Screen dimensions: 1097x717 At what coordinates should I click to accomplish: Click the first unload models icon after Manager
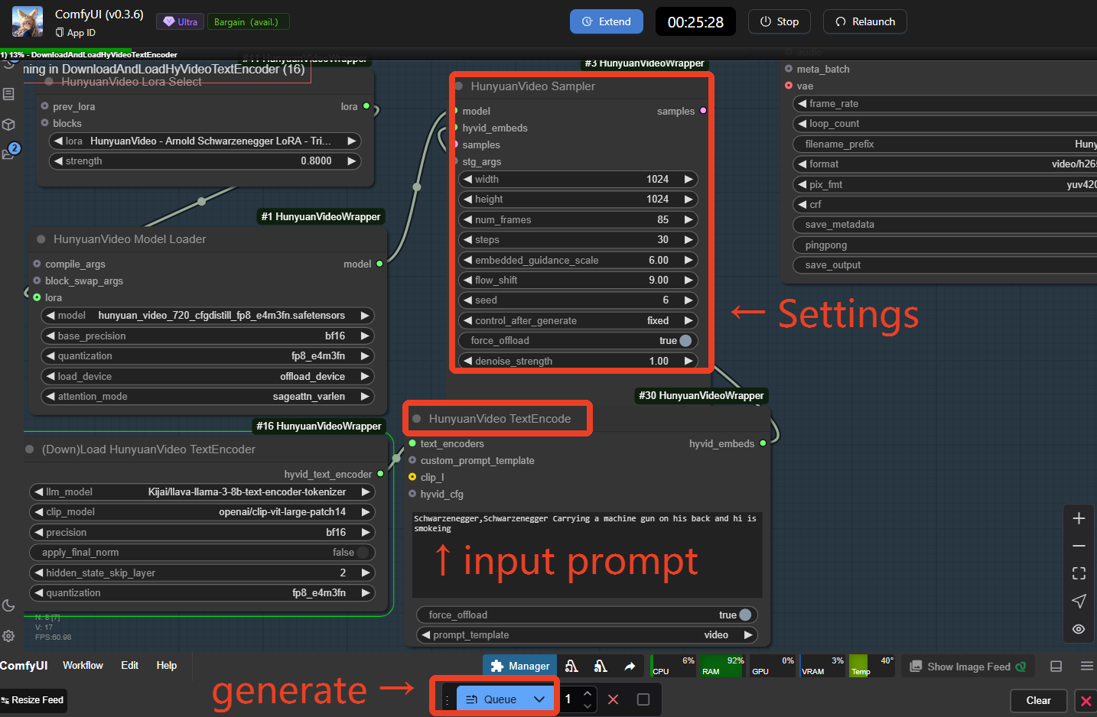pos(571,667)
